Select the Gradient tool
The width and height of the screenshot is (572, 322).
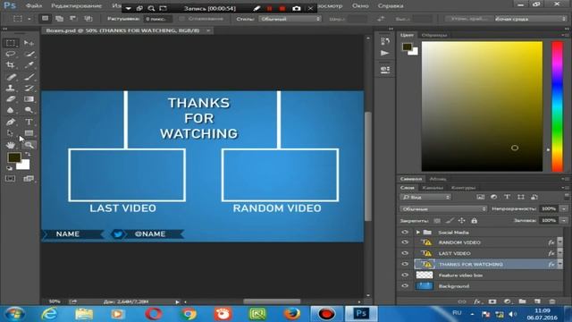click(x=29, y=99)
